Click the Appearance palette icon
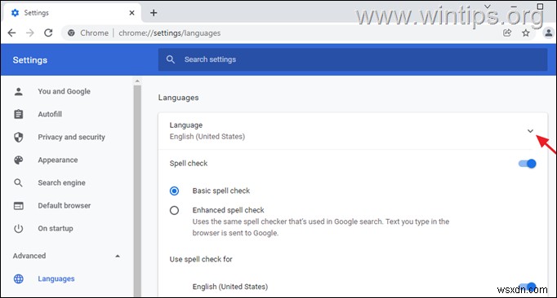The image size is (557, 298). click(19, 160)
